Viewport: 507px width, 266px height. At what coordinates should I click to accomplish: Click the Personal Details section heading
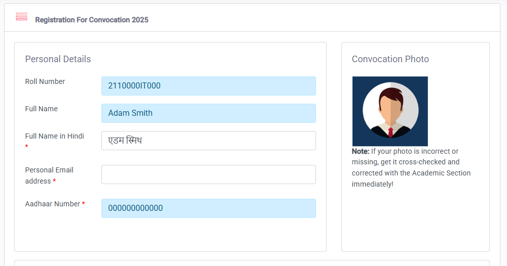[58, 59]
